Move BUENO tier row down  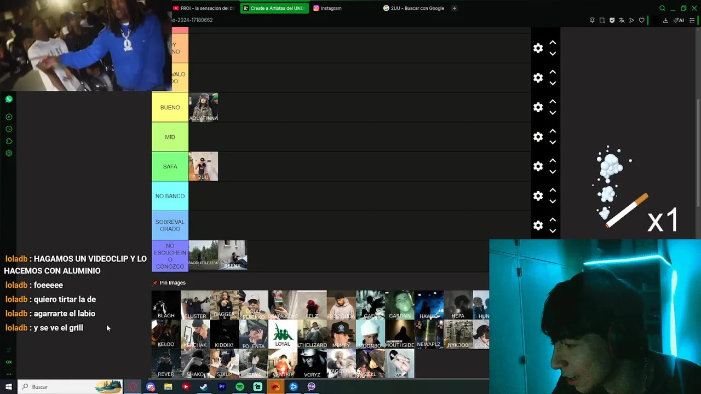point(553,113)
